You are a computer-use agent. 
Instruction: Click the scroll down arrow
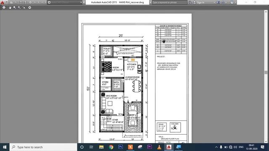coord(266,142)
